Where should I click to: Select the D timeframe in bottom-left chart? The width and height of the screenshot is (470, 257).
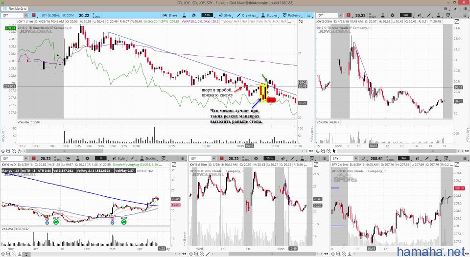click(x=101, y=159)
